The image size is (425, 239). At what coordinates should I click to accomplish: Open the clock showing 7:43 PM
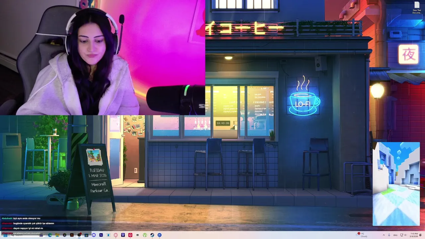(414, 235)
